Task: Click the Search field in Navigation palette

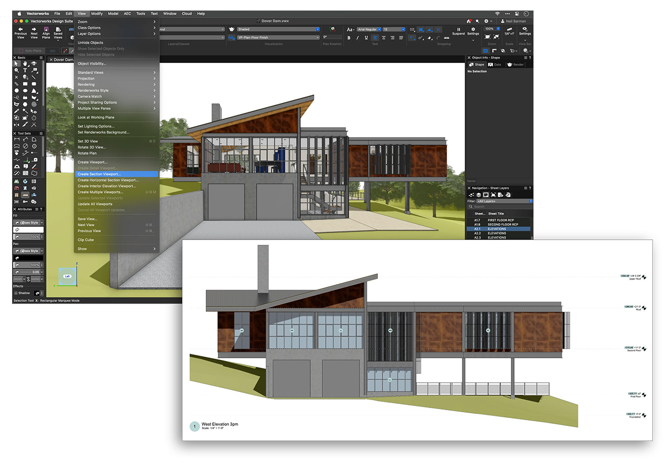Action: point(500,207)
